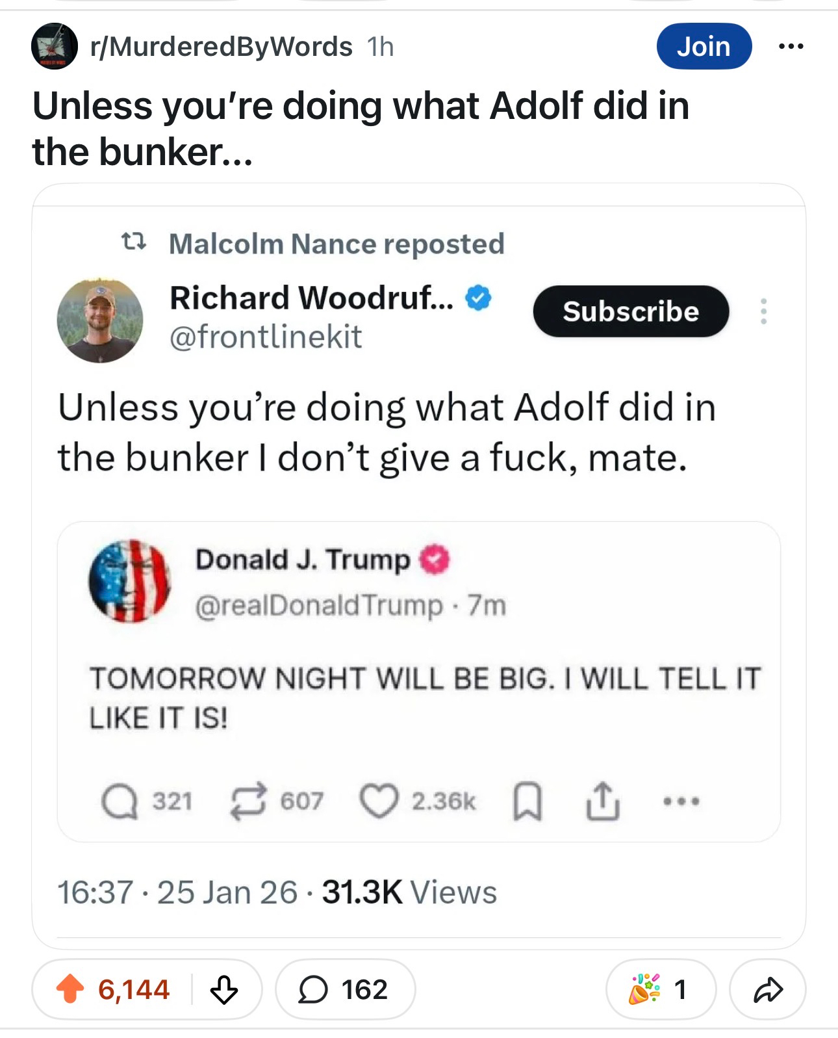Viewport: 838px width, 1038px height.
Task: Click Richard Woodruff's profile photo
Action: (x=100, y=320)
